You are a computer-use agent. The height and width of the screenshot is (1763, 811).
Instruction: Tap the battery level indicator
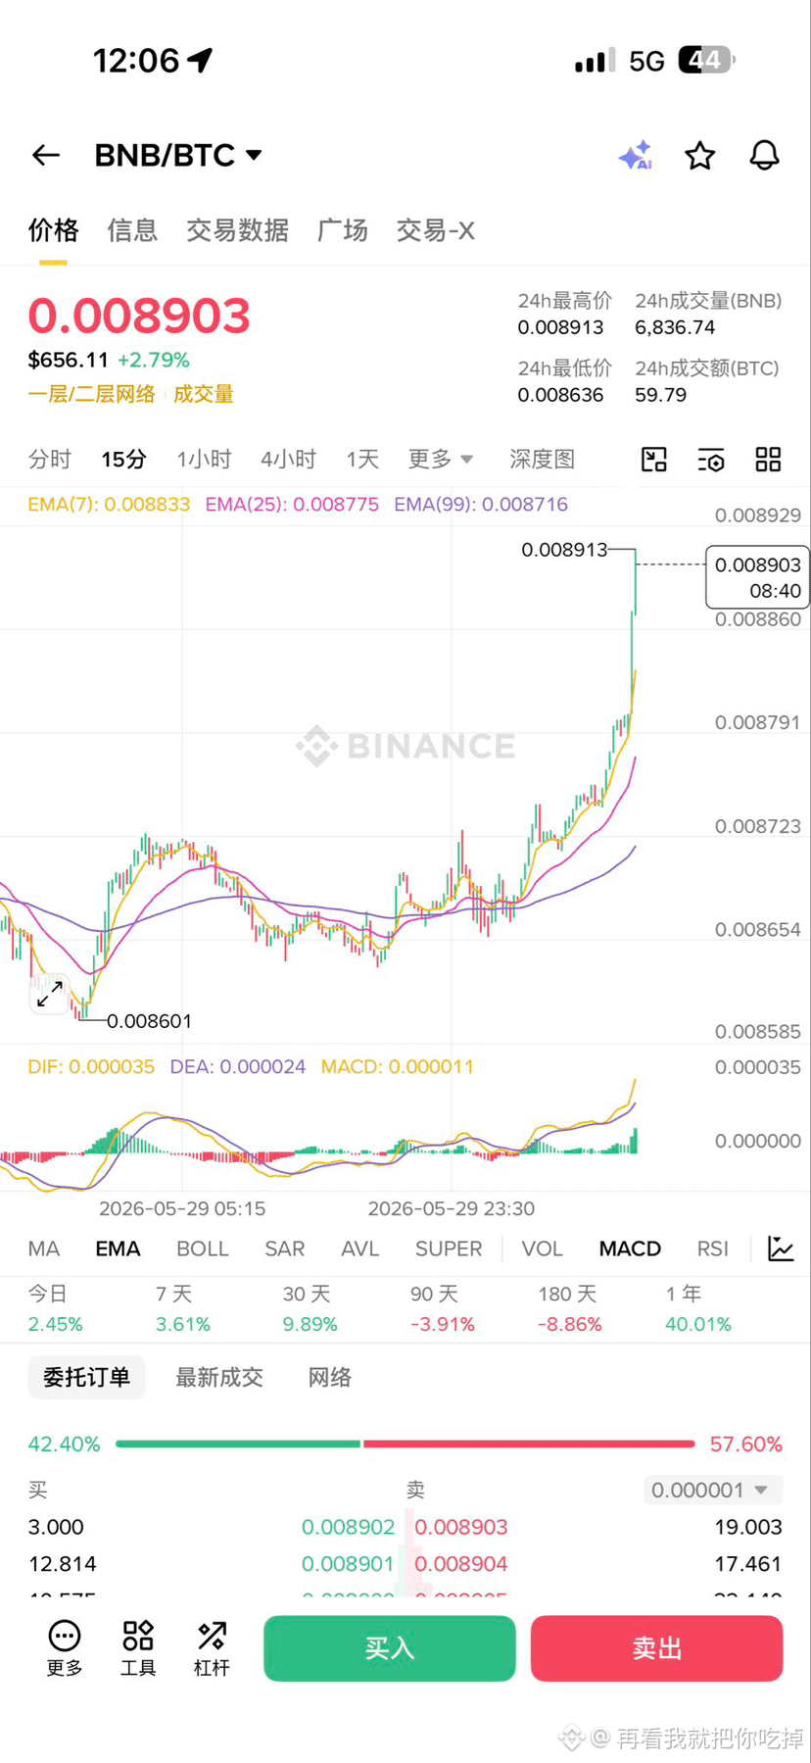[x=706, y=60]
